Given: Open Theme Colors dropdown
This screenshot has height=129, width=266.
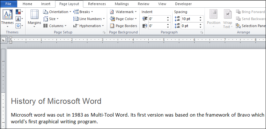Looking at the screenshot, I should coord(19,12).
